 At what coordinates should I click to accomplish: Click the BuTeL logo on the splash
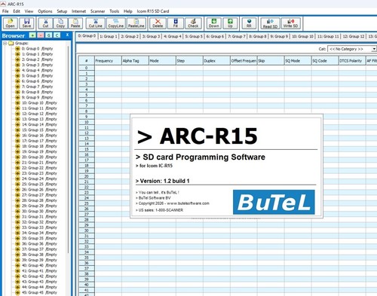[274, 202]
